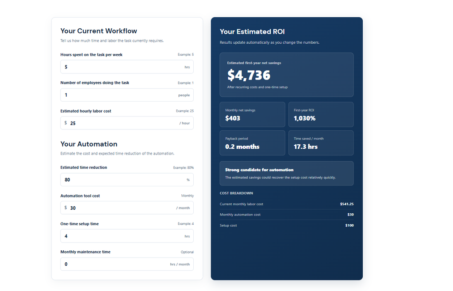453x291 pixels.
Task: Click the 'Current monthly labor cost' row label
Action: tap(241, 204)
